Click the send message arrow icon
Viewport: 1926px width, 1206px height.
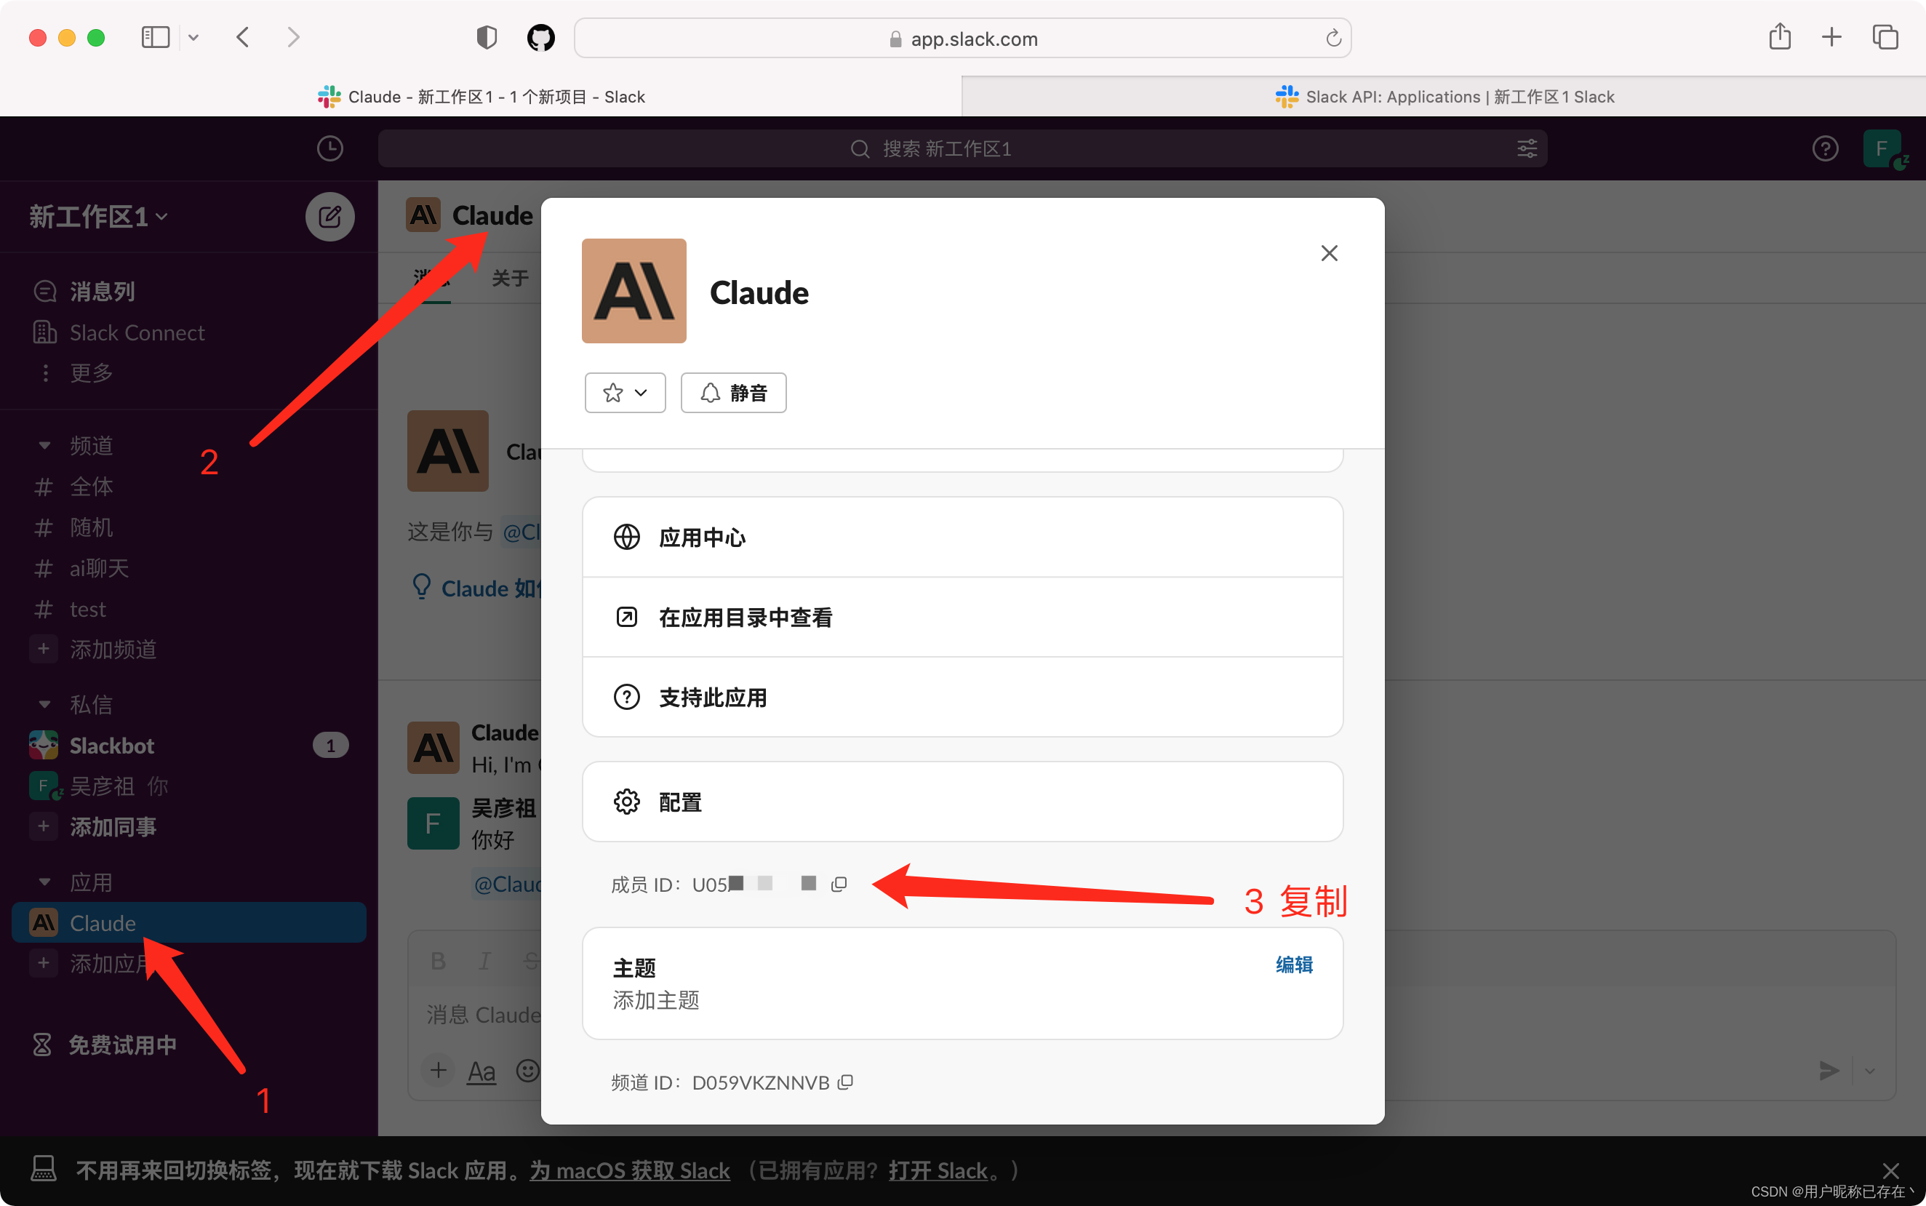pos(1828,1071)
